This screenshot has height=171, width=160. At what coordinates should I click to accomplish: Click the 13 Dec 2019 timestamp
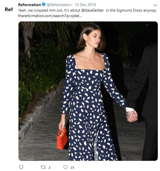[85, 5]
